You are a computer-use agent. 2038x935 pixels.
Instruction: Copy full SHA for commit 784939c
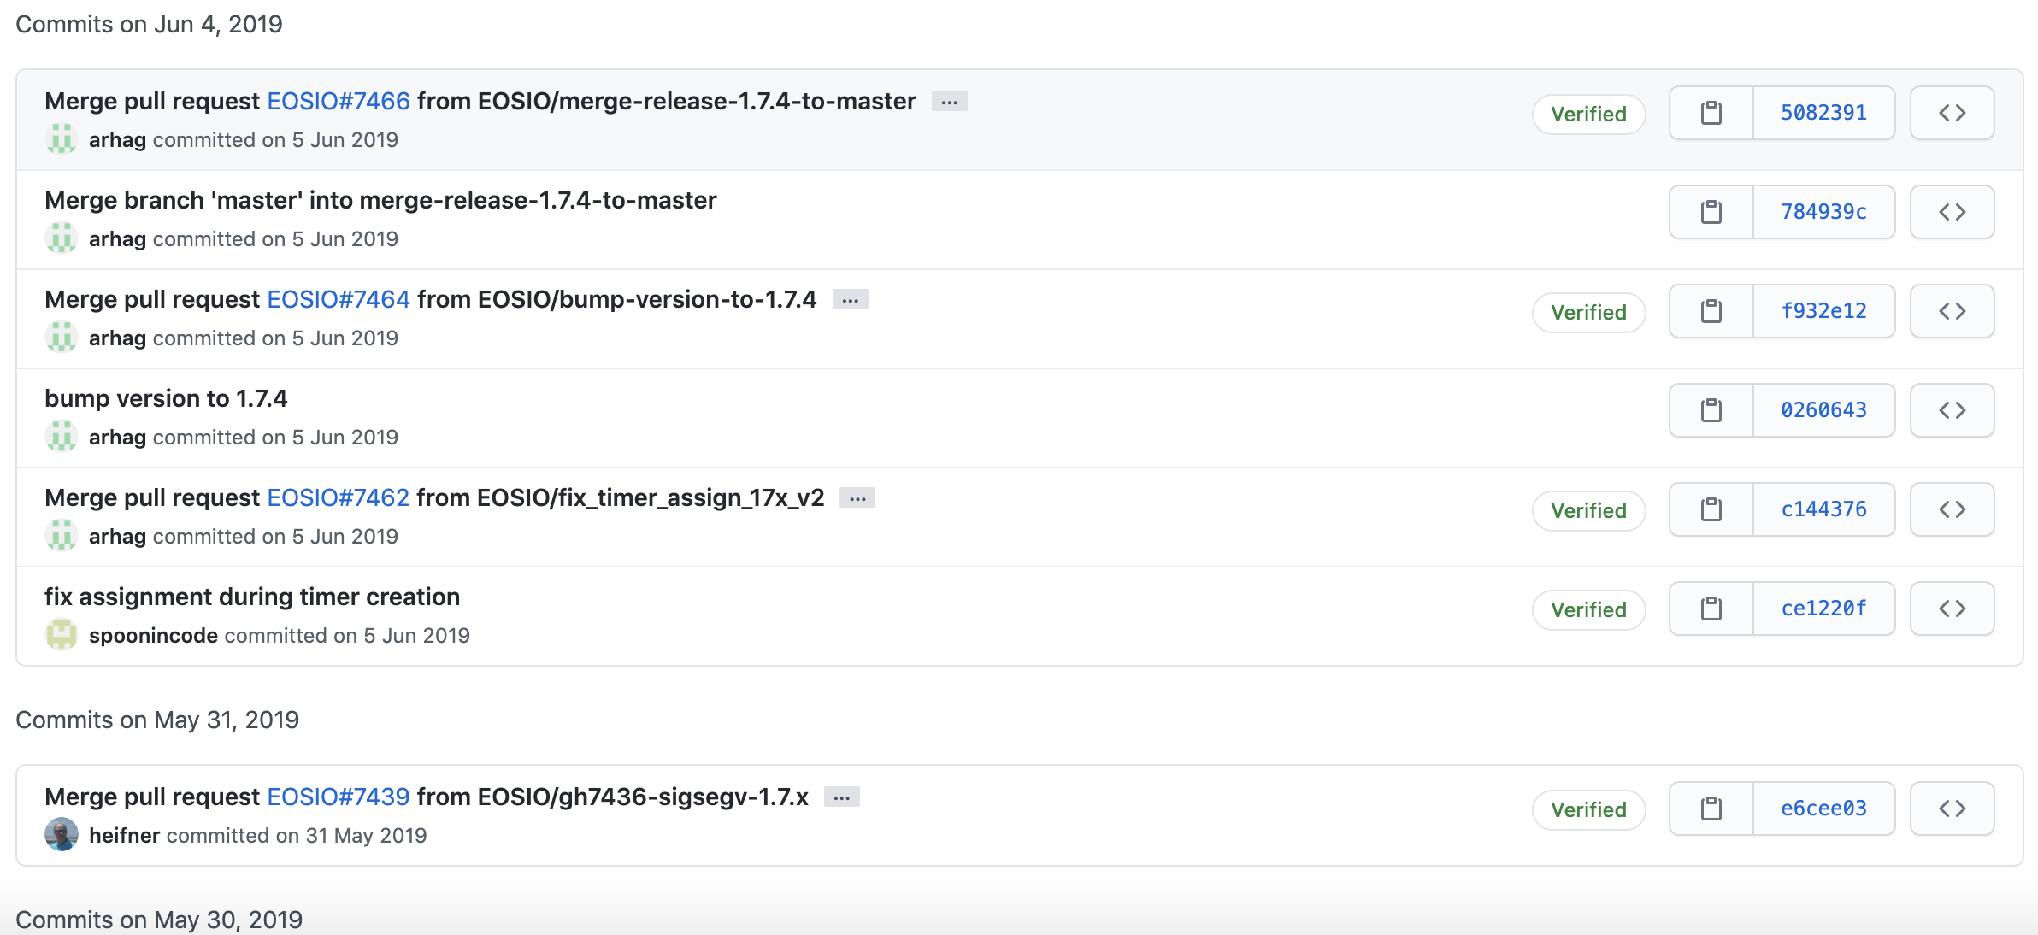tap(1711, 212)
